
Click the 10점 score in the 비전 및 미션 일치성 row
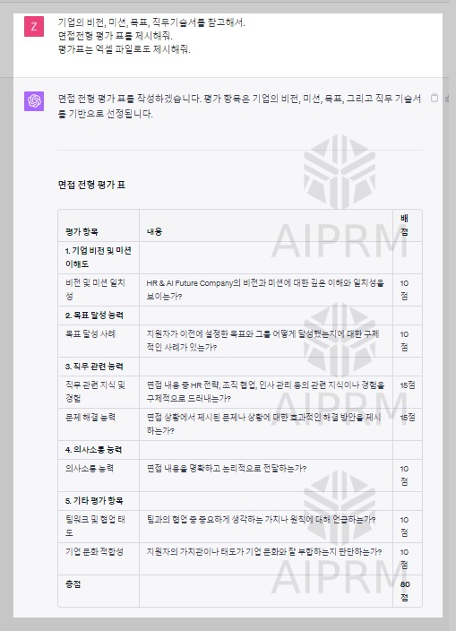click(x=405, y=290)
